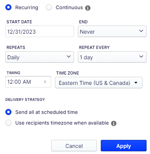The height and width of the screenshot is (154, 150).
Task: Open the Repeats dropdown showing Daily
Action: pyautogui.click(x=40, y=57)
